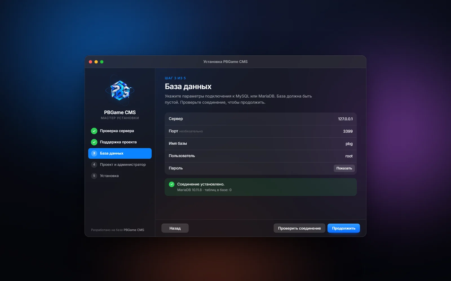
Task: Click step number 4 badge
Action: [x=94, y=165]
